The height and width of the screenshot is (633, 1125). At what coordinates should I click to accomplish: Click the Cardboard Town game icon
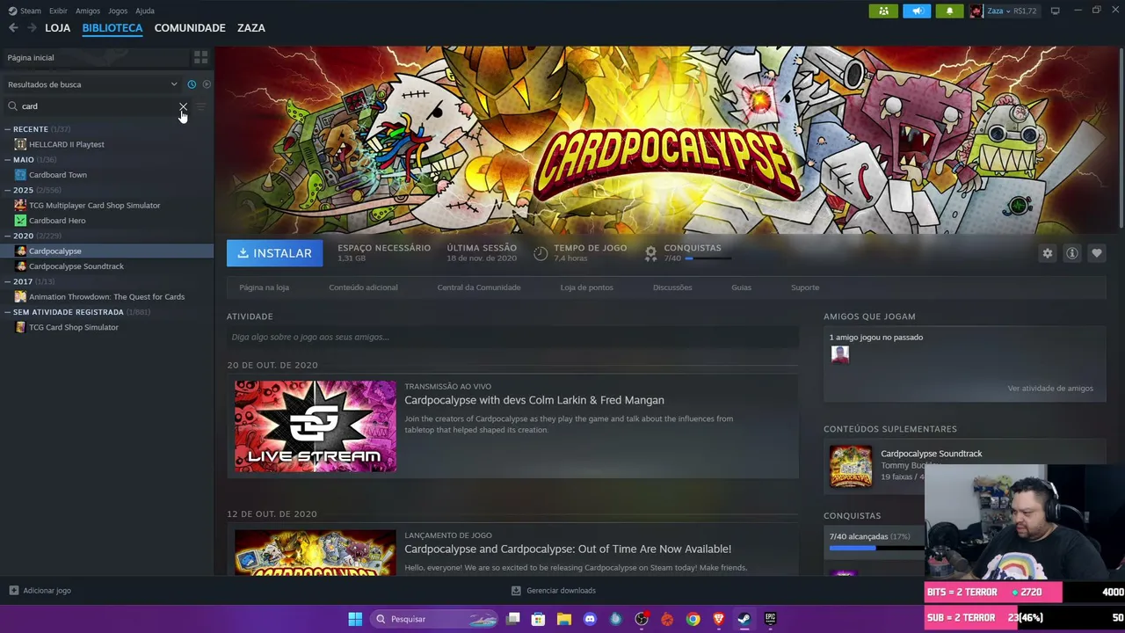(x=20, y=175)
